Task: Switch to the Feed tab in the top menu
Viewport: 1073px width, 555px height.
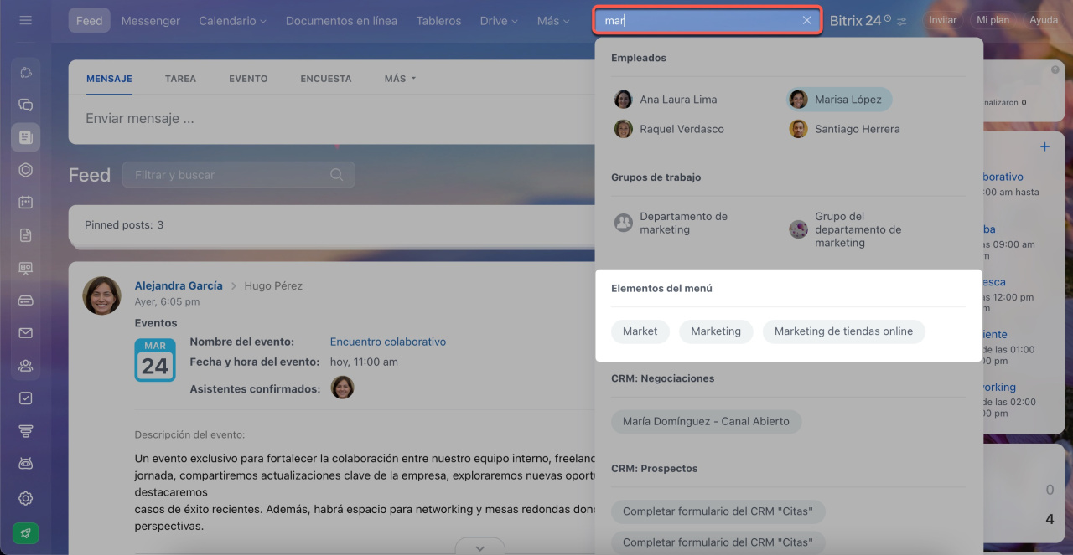Action: 90,21
